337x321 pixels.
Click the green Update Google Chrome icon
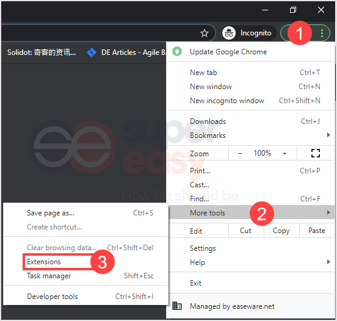coord(177,51)
